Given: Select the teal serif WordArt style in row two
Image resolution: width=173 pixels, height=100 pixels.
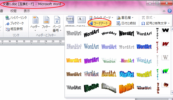Looking at the screenshot, I should 91,46.
